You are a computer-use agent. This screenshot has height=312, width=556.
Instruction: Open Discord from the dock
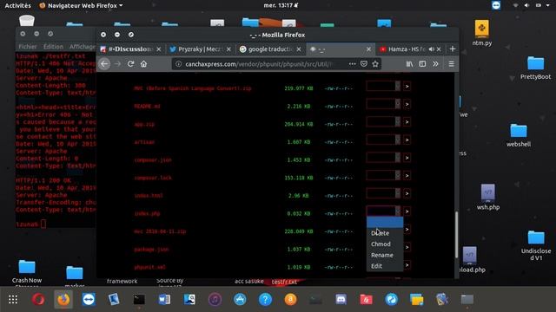pyautogui.click(x=341, y=300)
